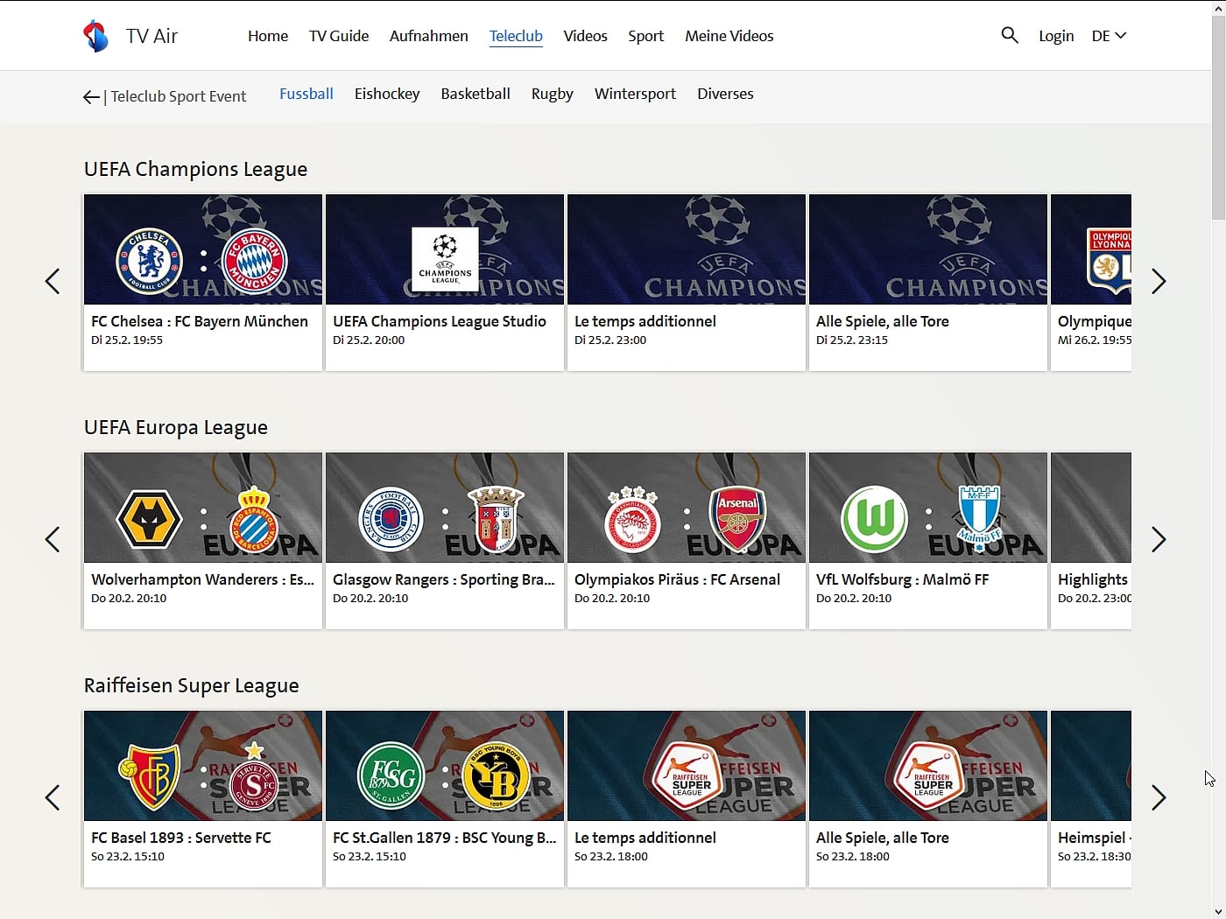Click the page vertical scrollbar thumb
Viewport: 1226px width, 919px height.
[1218, 118]
